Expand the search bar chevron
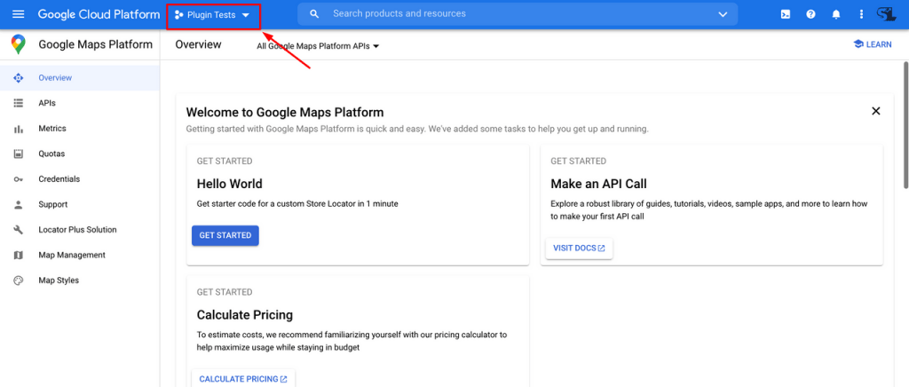This screenshot has width=909, height=387. (x=723, y=14)
